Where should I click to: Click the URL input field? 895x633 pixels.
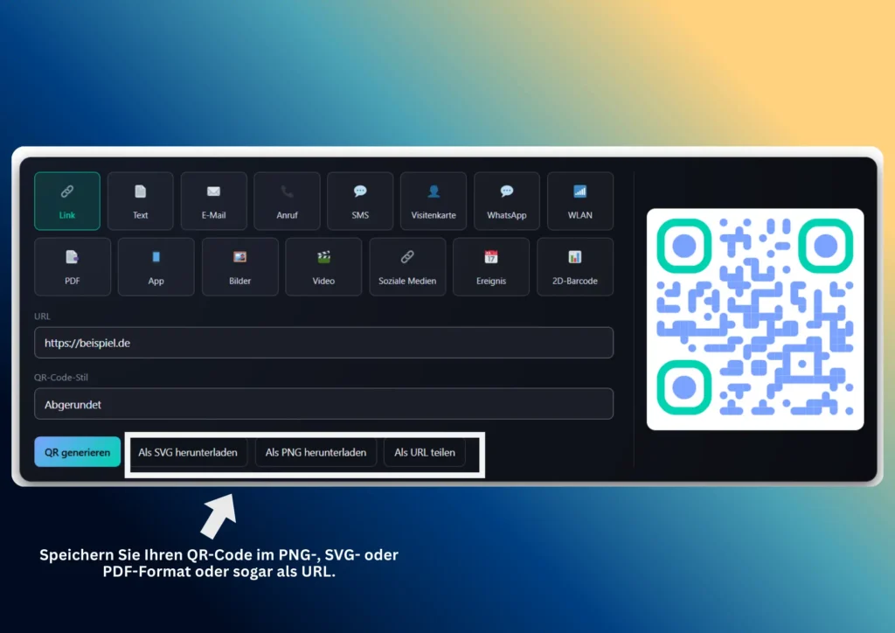(323, 344)
